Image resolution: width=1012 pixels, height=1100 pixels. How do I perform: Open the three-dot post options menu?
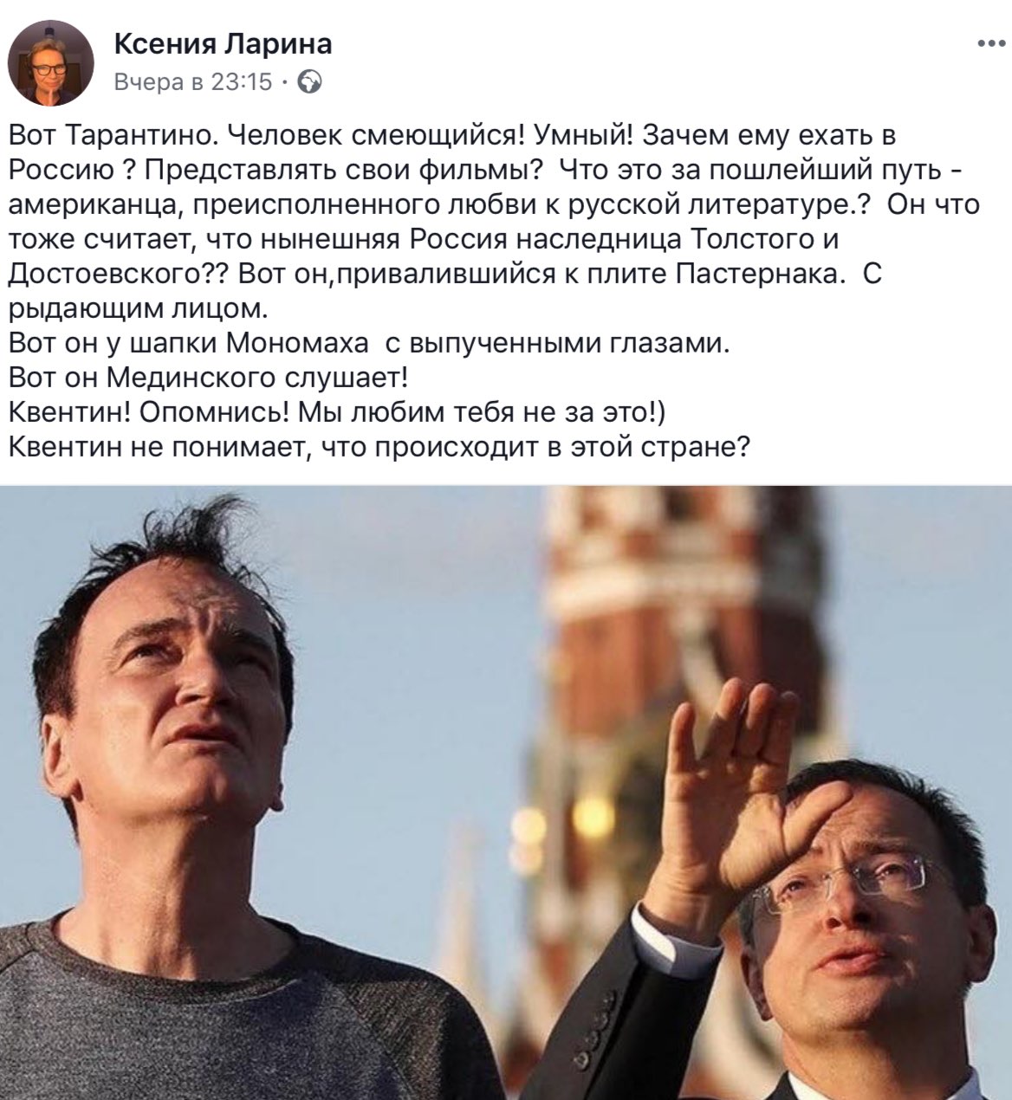point(989,42)
